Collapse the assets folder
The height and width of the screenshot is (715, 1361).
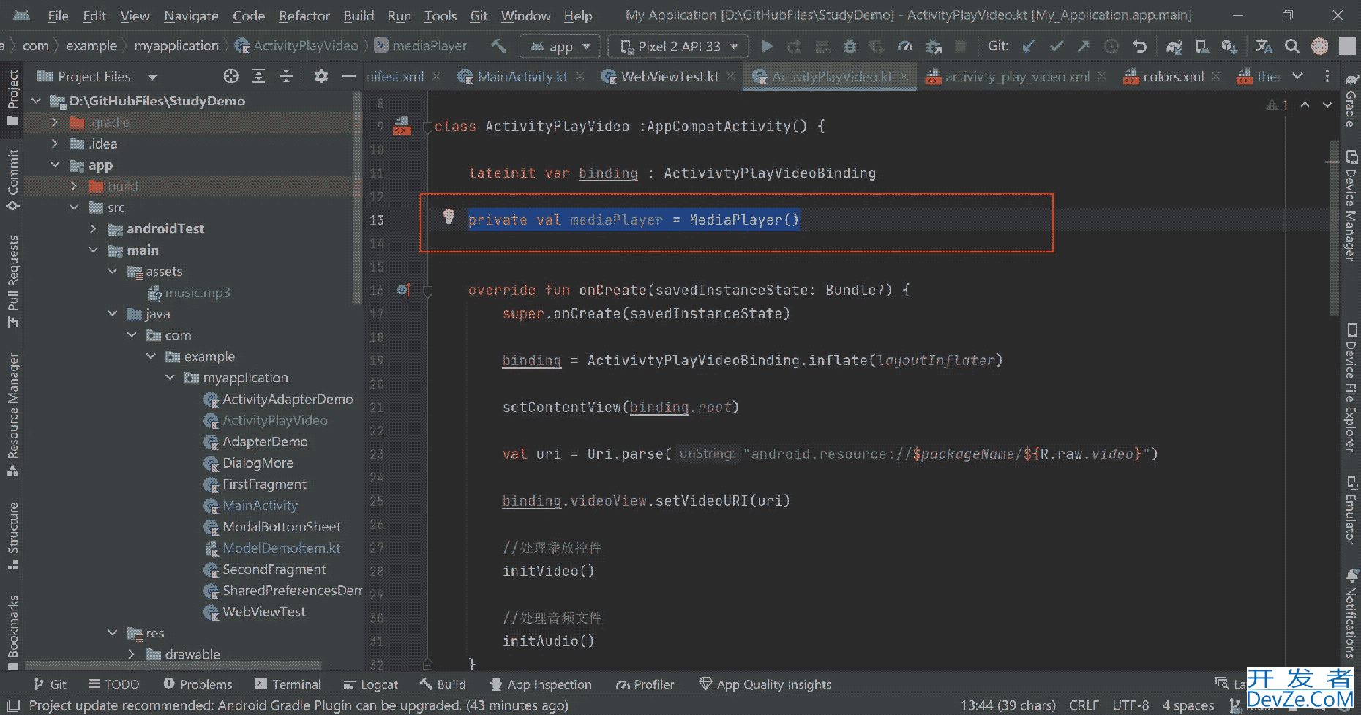tap(112, 271)
